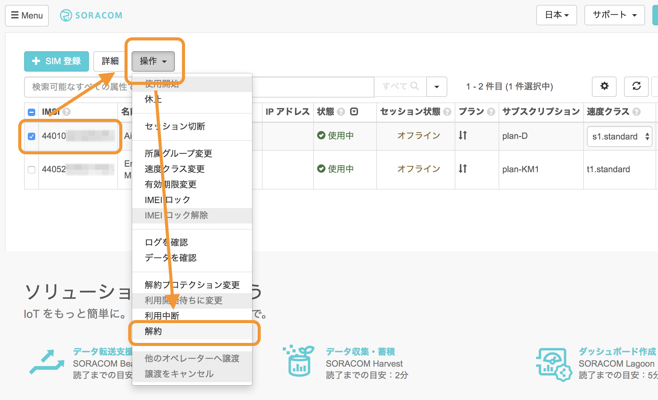
Task: Select 譲渡をキャンセル menu item
Action: pyautogui.click(x=192, y=374)
